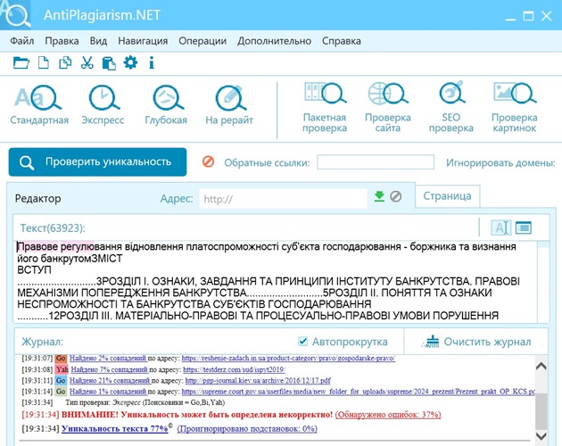Click the Текст(63923) character count label
The height and width of the screenshot is (446, 562).
point(53,228)
